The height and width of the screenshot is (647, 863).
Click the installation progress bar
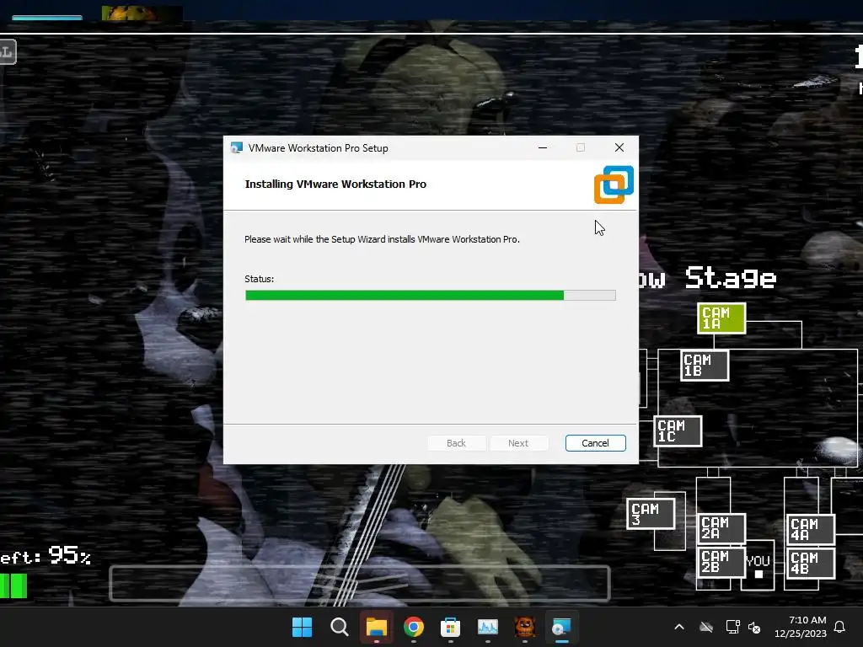[431, 296]
